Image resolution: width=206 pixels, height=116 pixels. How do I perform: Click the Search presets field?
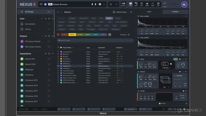tap(95, 40)
